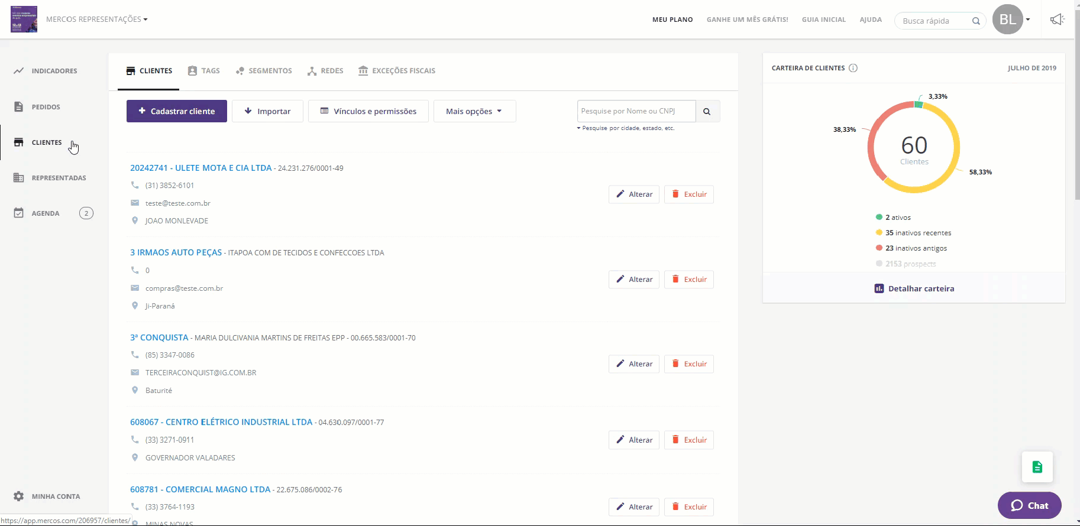Click the yellow inativos recentes legend dot
This screenshot has width=1080, height=526.
pos(879,233)
